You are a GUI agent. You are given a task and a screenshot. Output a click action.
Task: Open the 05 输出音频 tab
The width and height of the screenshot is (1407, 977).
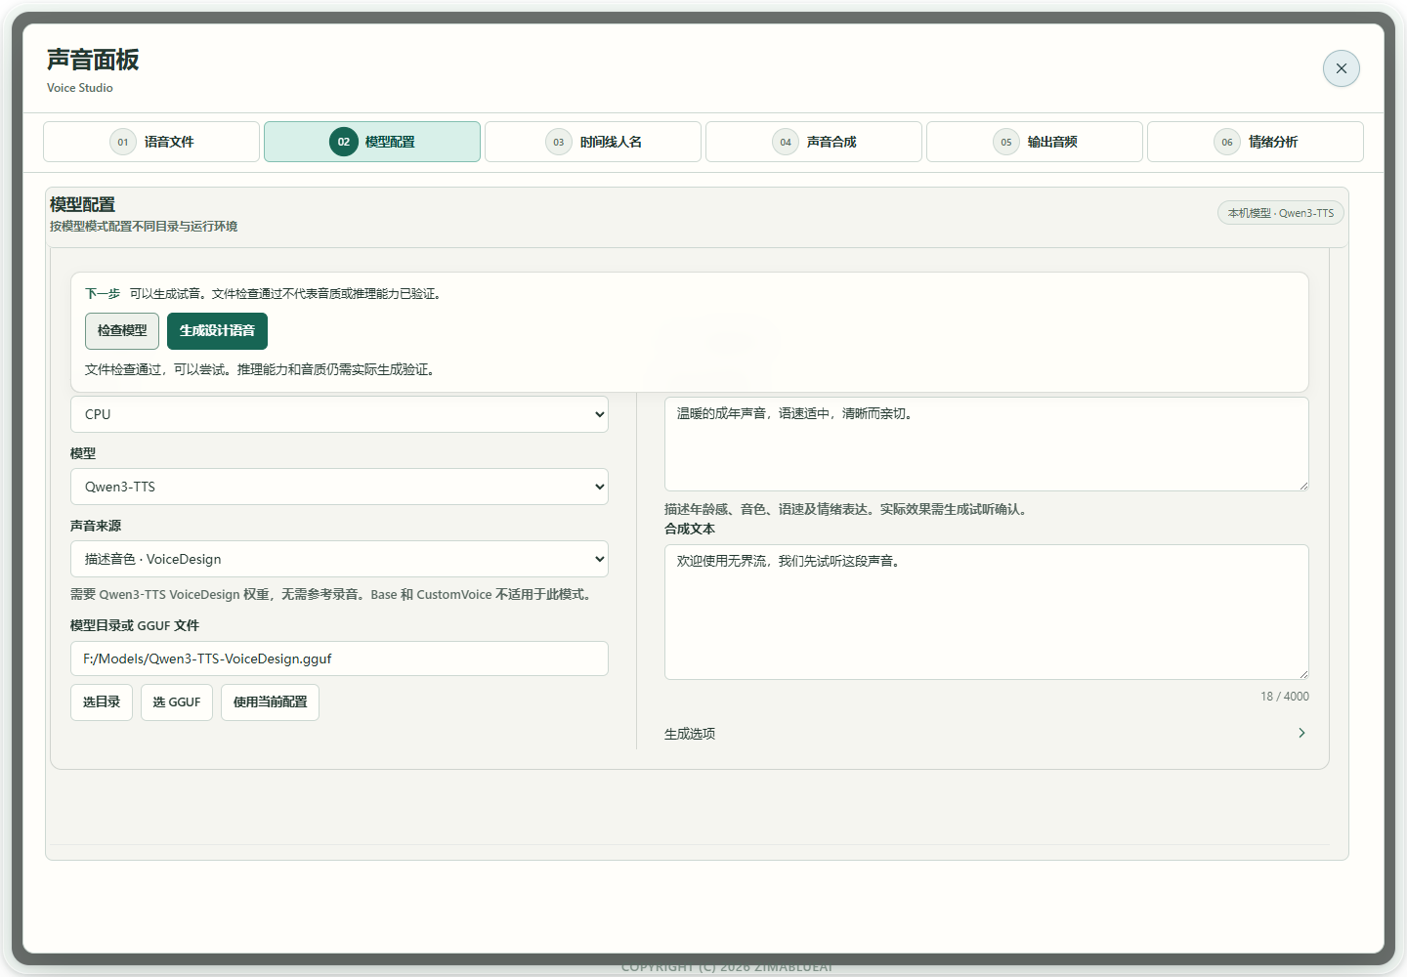click(1035, 142)
